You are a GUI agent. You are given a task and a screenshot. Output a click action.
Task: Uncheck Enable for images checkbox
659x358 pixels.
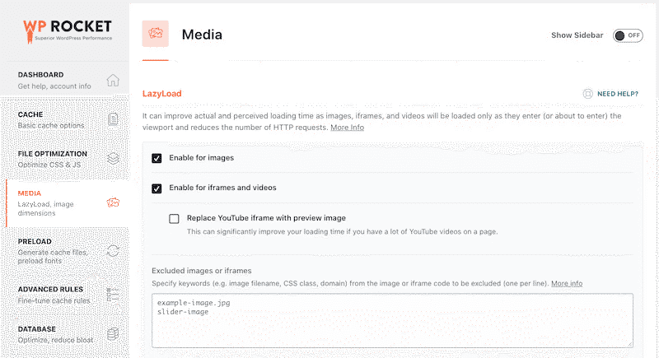coord(157,158)
